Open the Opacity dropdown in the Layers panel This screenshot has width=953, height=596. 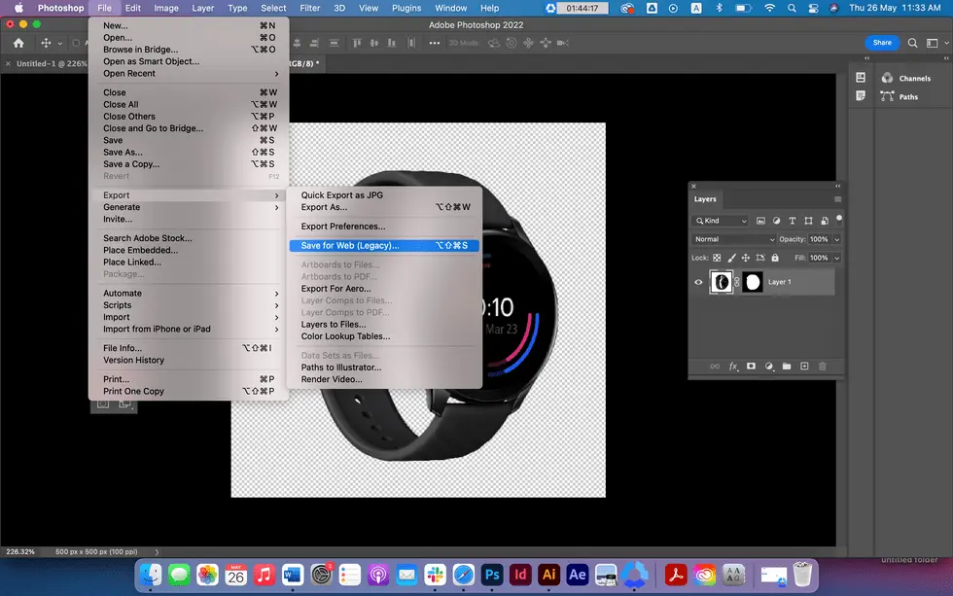coord(836,239)
